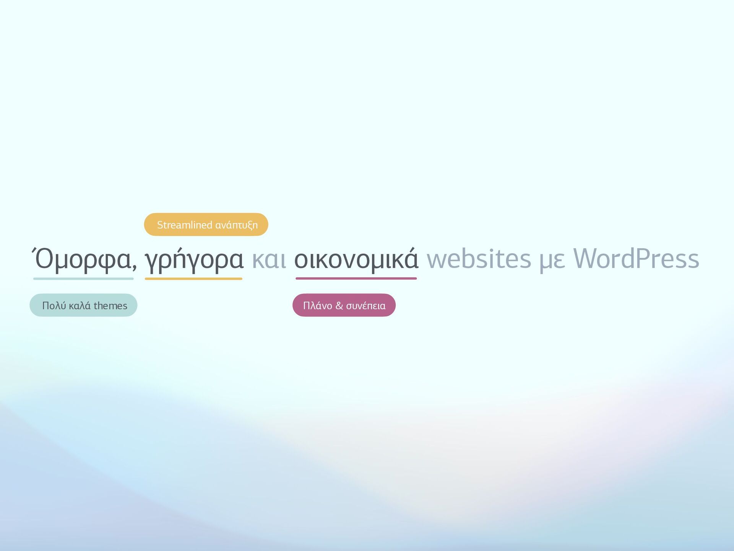The image size is (734, 551).
Task: Click the word συνέπεια in magenta pill
Action: click(365, 306)
